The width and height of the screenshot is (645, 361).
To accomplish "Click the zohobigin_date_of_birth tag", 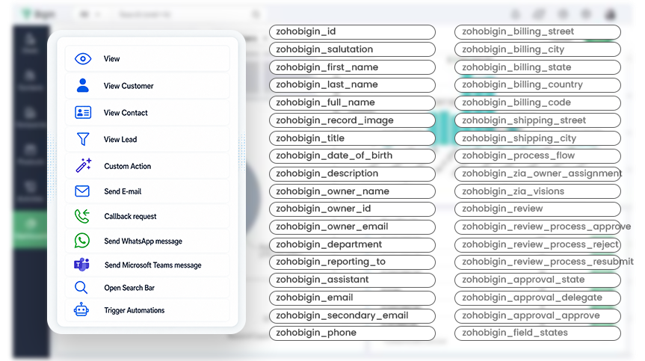I will click(x=352, y=155).
